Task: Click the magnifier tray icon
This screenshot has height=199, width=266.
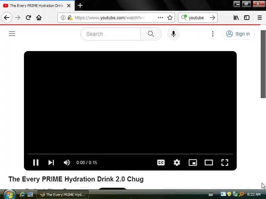Action: pos(241,194)
